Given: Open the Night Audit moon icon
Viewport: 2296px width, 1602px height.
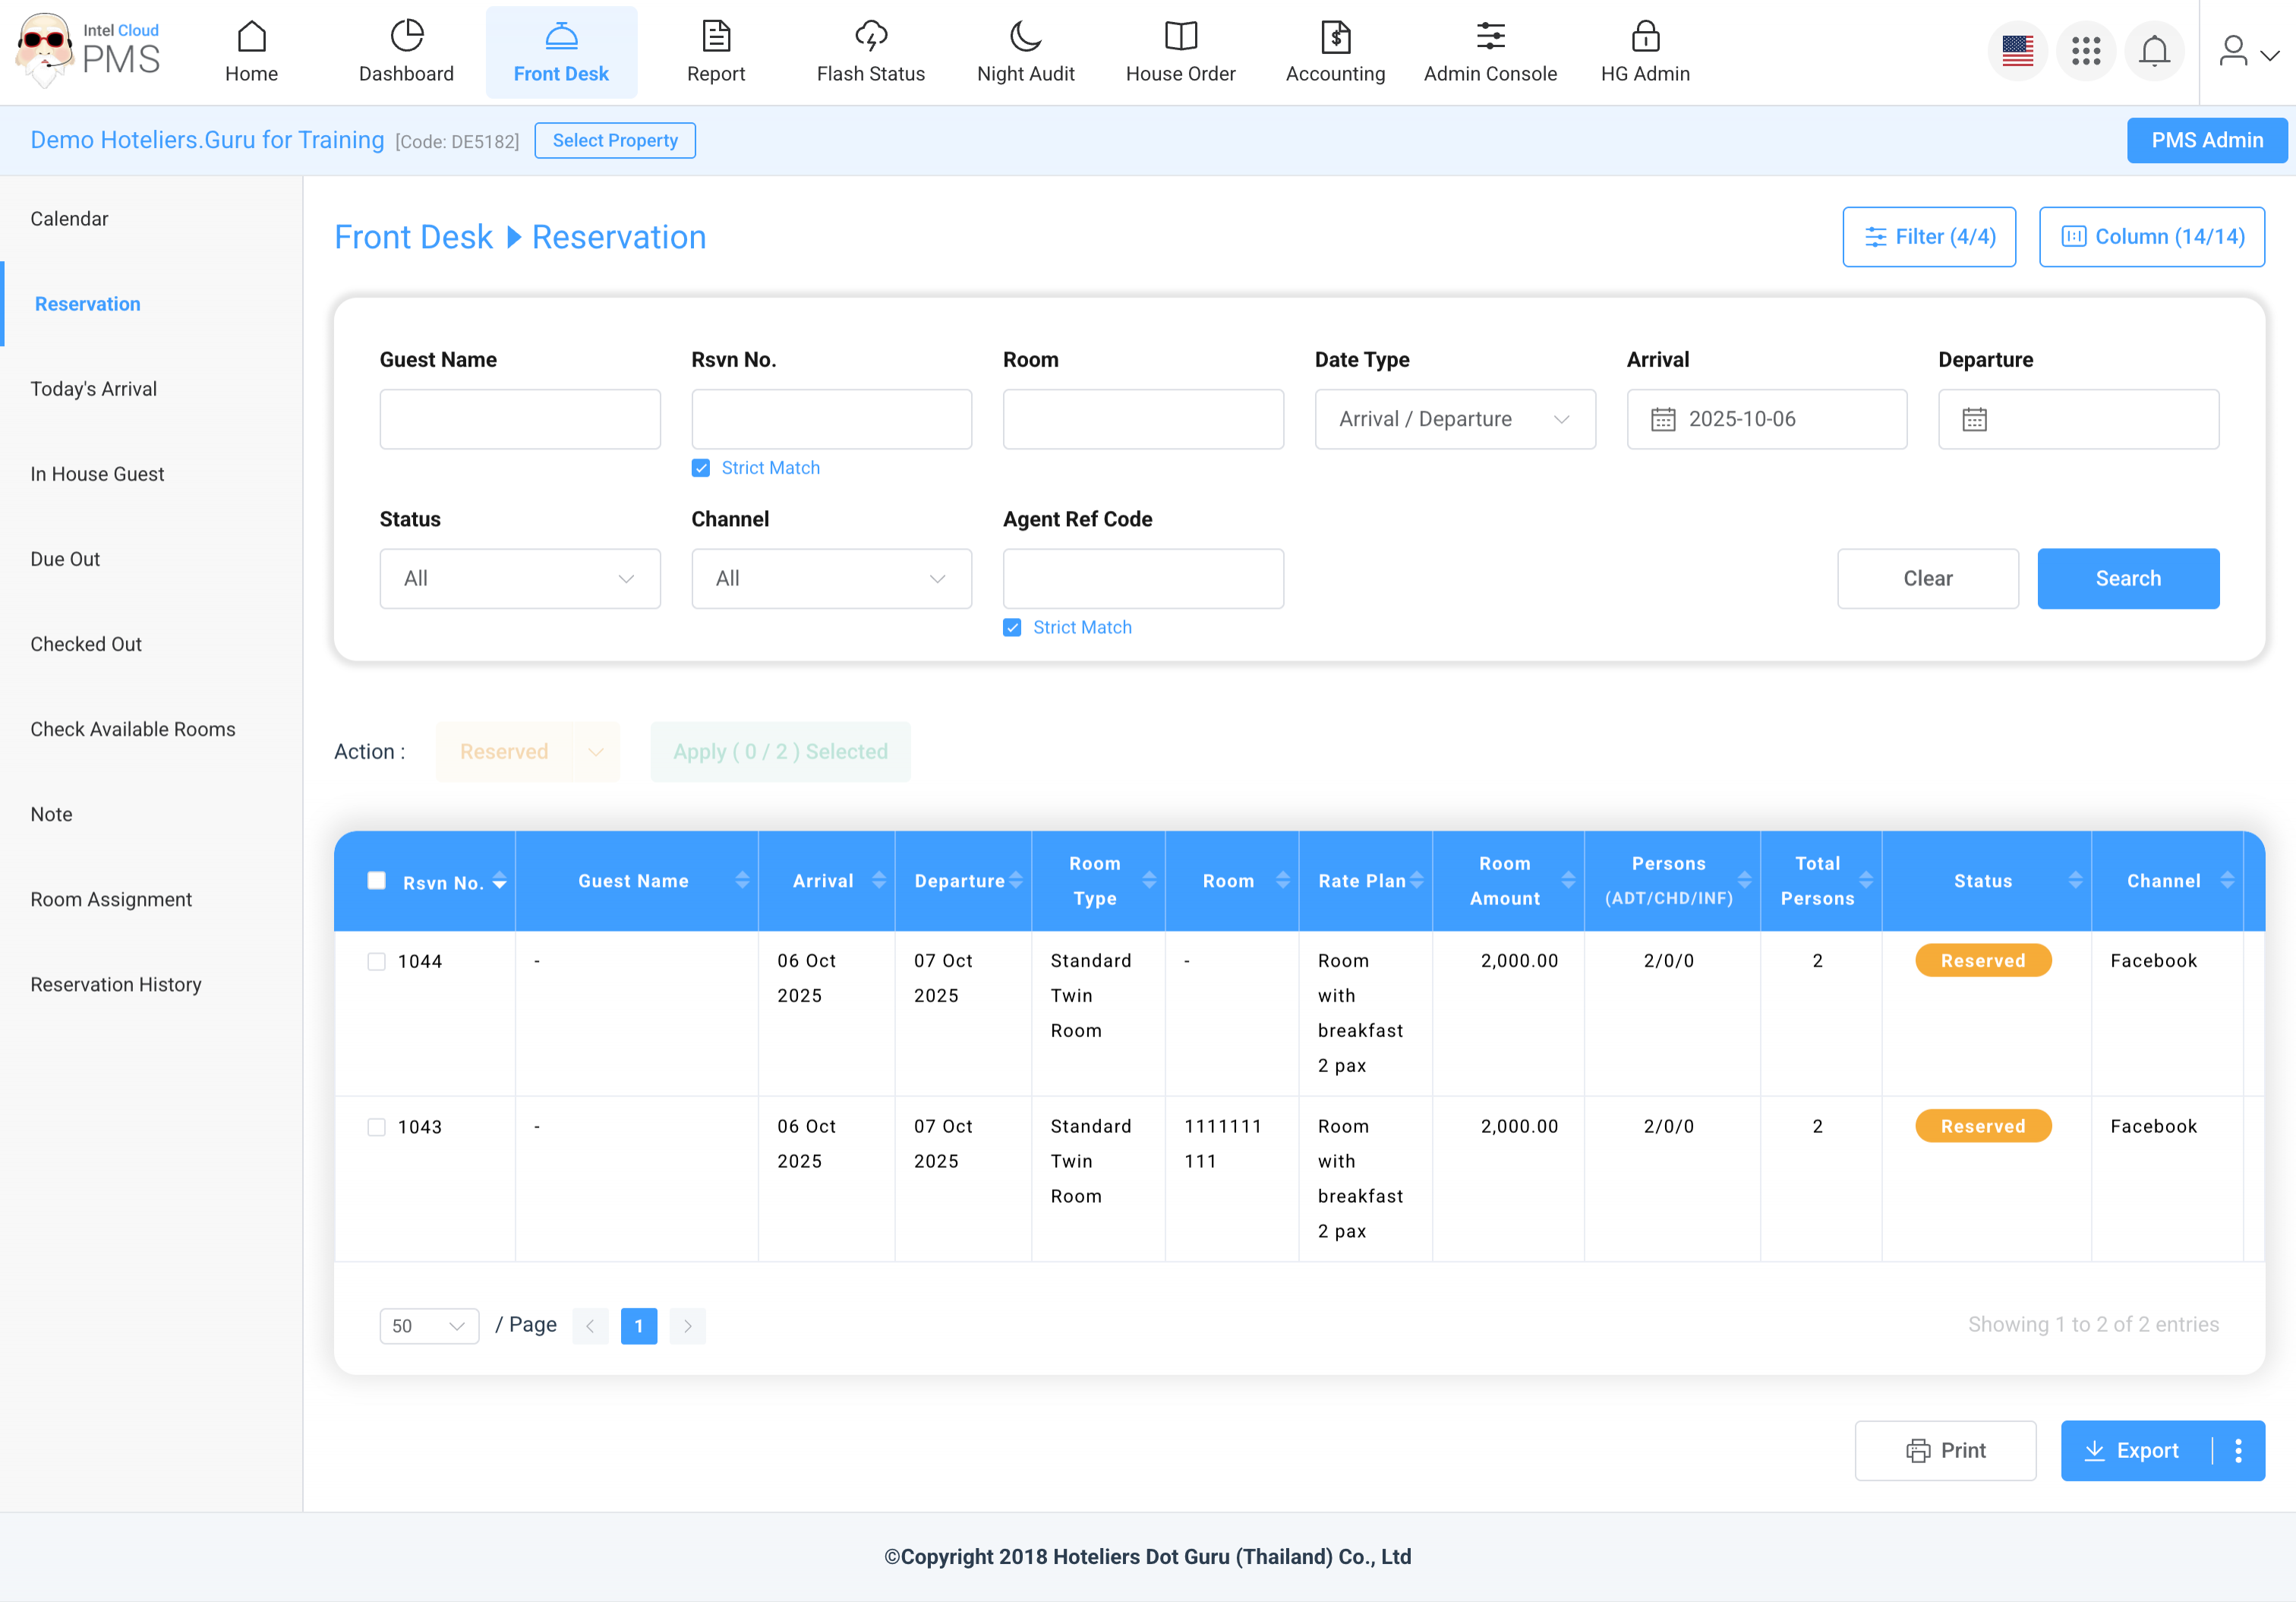Looking at the screenshot, I should [x=1025, y=37].
